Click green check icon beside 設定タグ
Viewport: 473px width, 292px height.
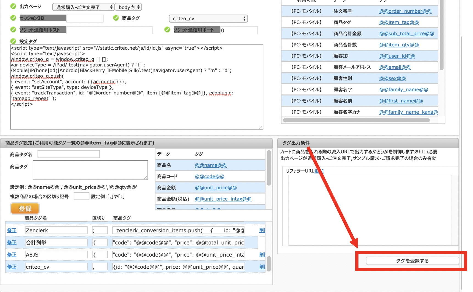coord(13,41)
